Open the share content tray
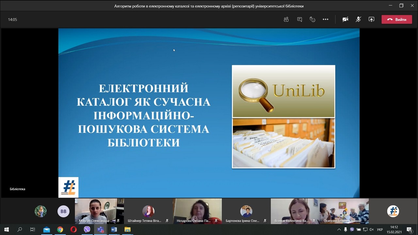418x235 pixels. 371,20
